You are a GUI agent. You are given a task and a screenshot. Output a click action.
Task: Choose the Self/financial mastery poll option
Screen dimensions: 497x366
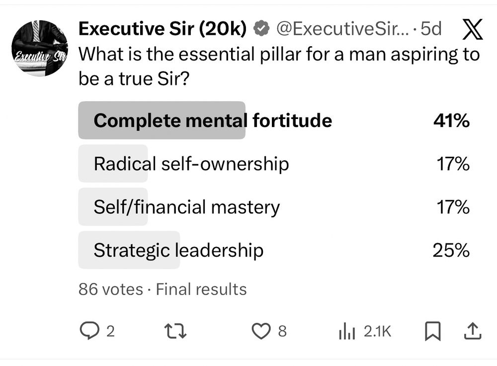coord(187,207)
